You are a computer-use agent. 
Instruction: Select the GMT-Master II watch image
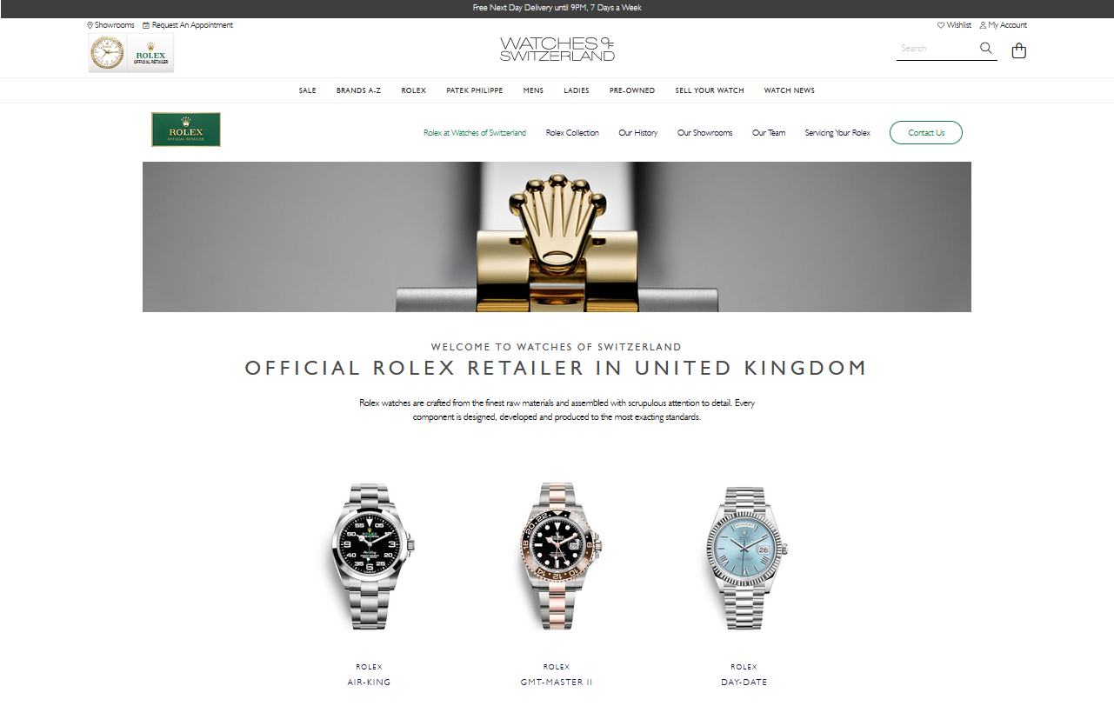557,556
